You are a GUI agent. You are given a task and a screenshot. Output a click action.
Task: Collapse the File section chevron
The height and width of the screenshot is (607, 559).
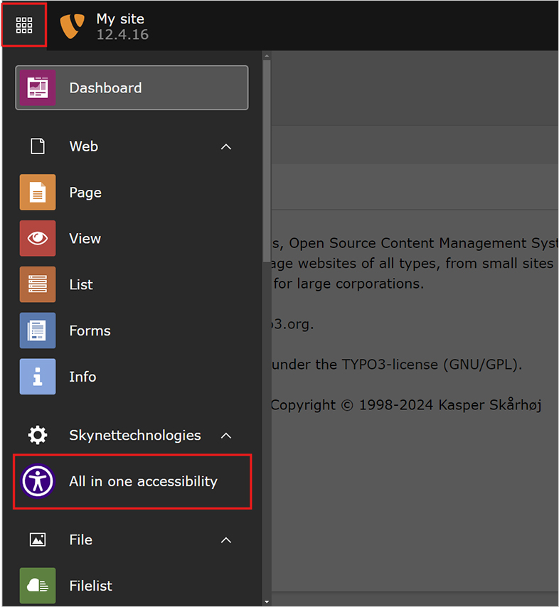(226, 540)
